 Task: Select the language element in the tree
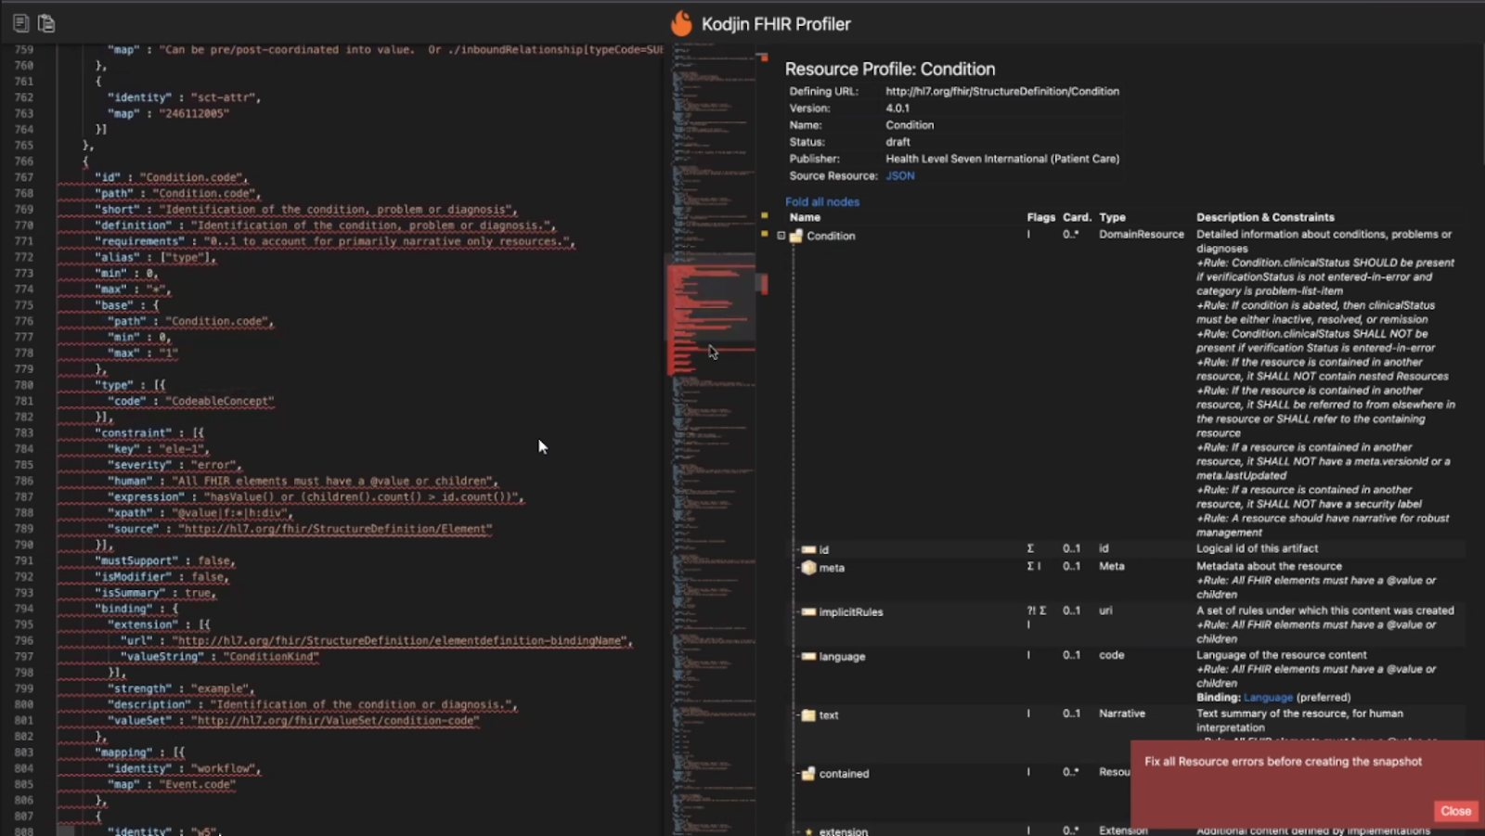click(842, 656)
